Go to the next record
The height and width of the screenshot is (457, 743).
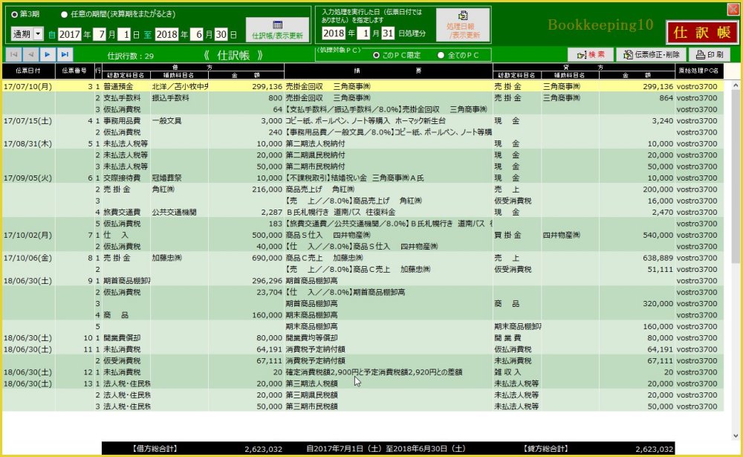[x=48, y=54]
